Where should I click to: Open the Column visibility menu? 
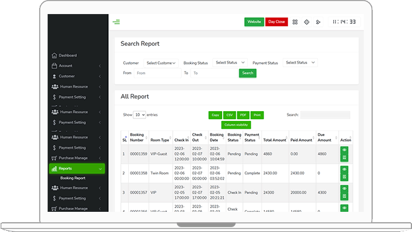pyautogui.click(x=236, y=125)
